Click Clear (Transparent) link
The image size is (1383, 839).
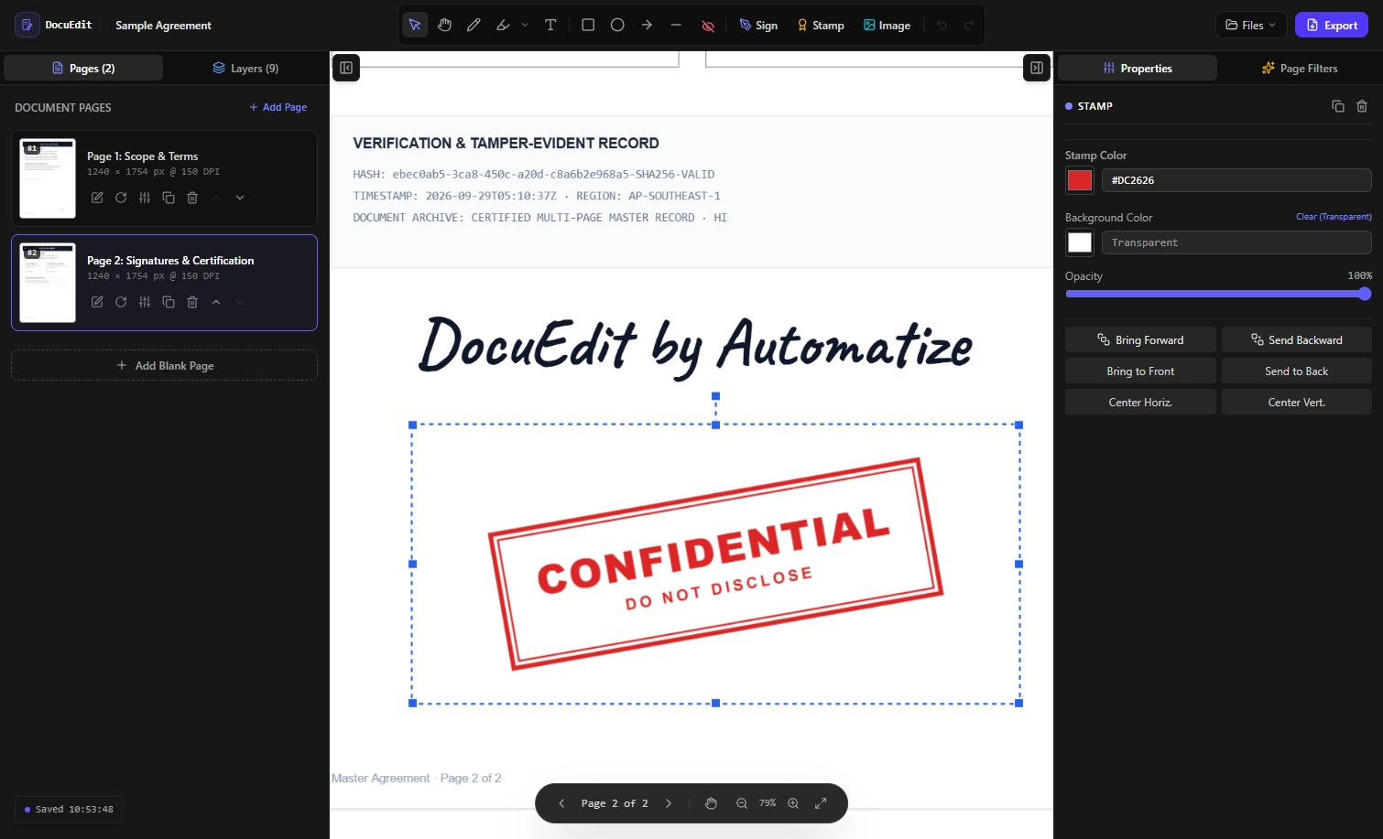click(x=1334, y=217)
